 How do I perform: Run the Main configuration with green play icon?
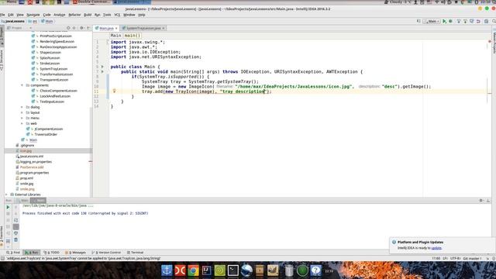click(444, 21)
